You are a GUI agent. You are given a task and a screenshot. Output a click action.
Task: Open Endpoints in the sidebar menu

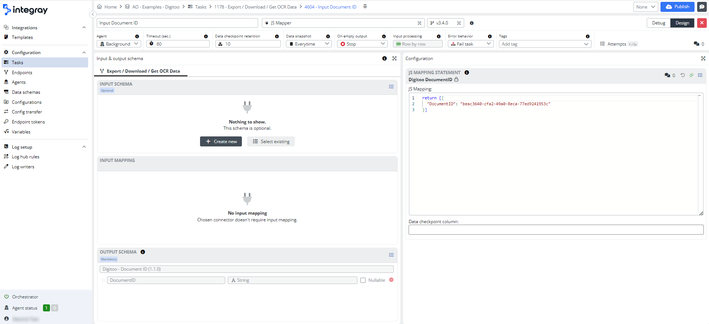(22, 73)
